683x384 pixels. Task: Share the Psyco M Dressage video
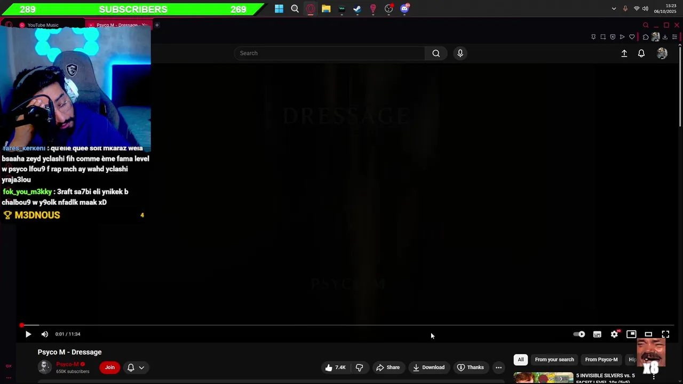[x=388, y=367]
